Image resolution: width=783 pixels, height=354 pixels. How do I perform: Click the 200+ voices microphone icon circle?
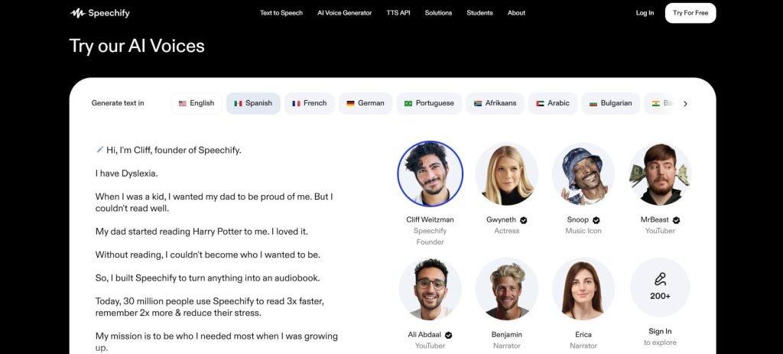[x=660, y=287]
